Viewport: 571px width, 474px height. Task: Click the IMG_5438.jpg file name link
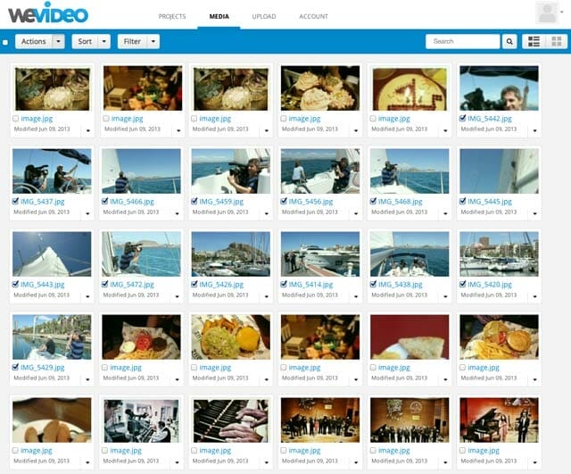coord(400,285)
